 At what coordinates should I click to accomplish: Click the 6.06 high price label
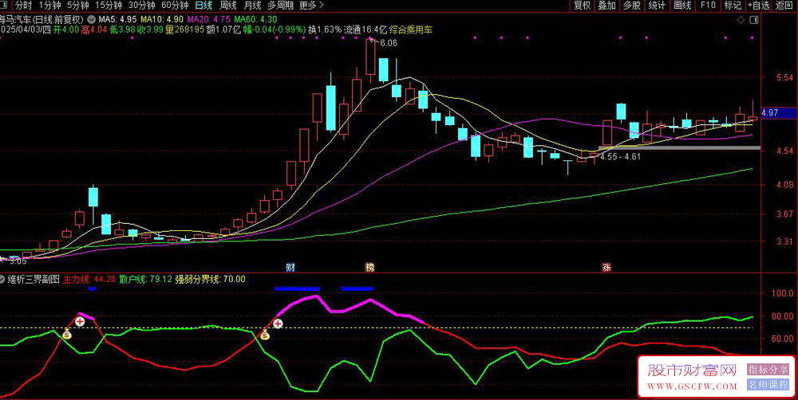pyautogui.click(x=389, y=43)
